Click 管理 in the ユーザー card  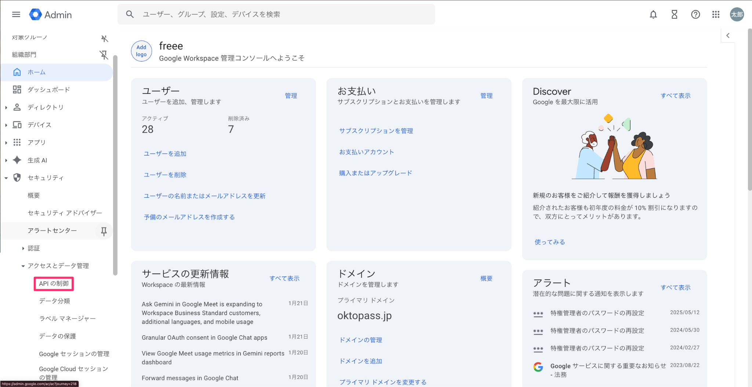pyautogui.click(x=291, y=95)
